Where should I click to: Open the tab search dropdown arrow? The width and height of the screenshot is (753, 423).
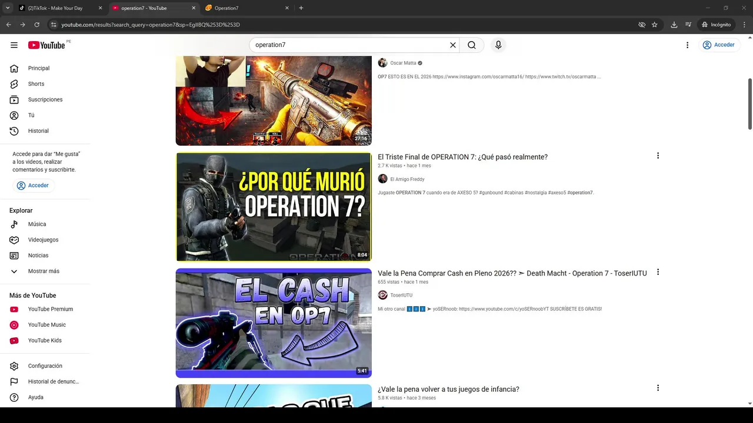coord(7,8)
